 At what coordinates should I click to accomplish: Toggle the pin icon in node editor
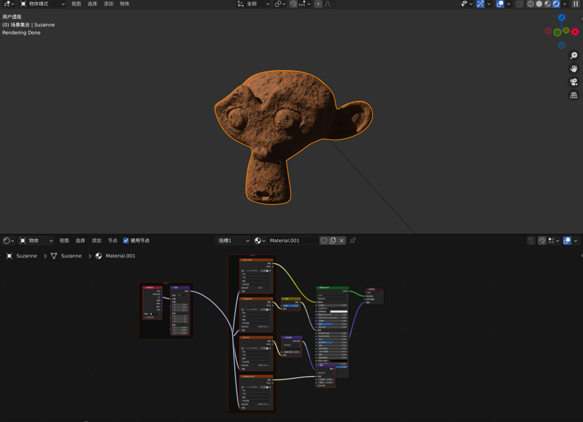(352, 241)
